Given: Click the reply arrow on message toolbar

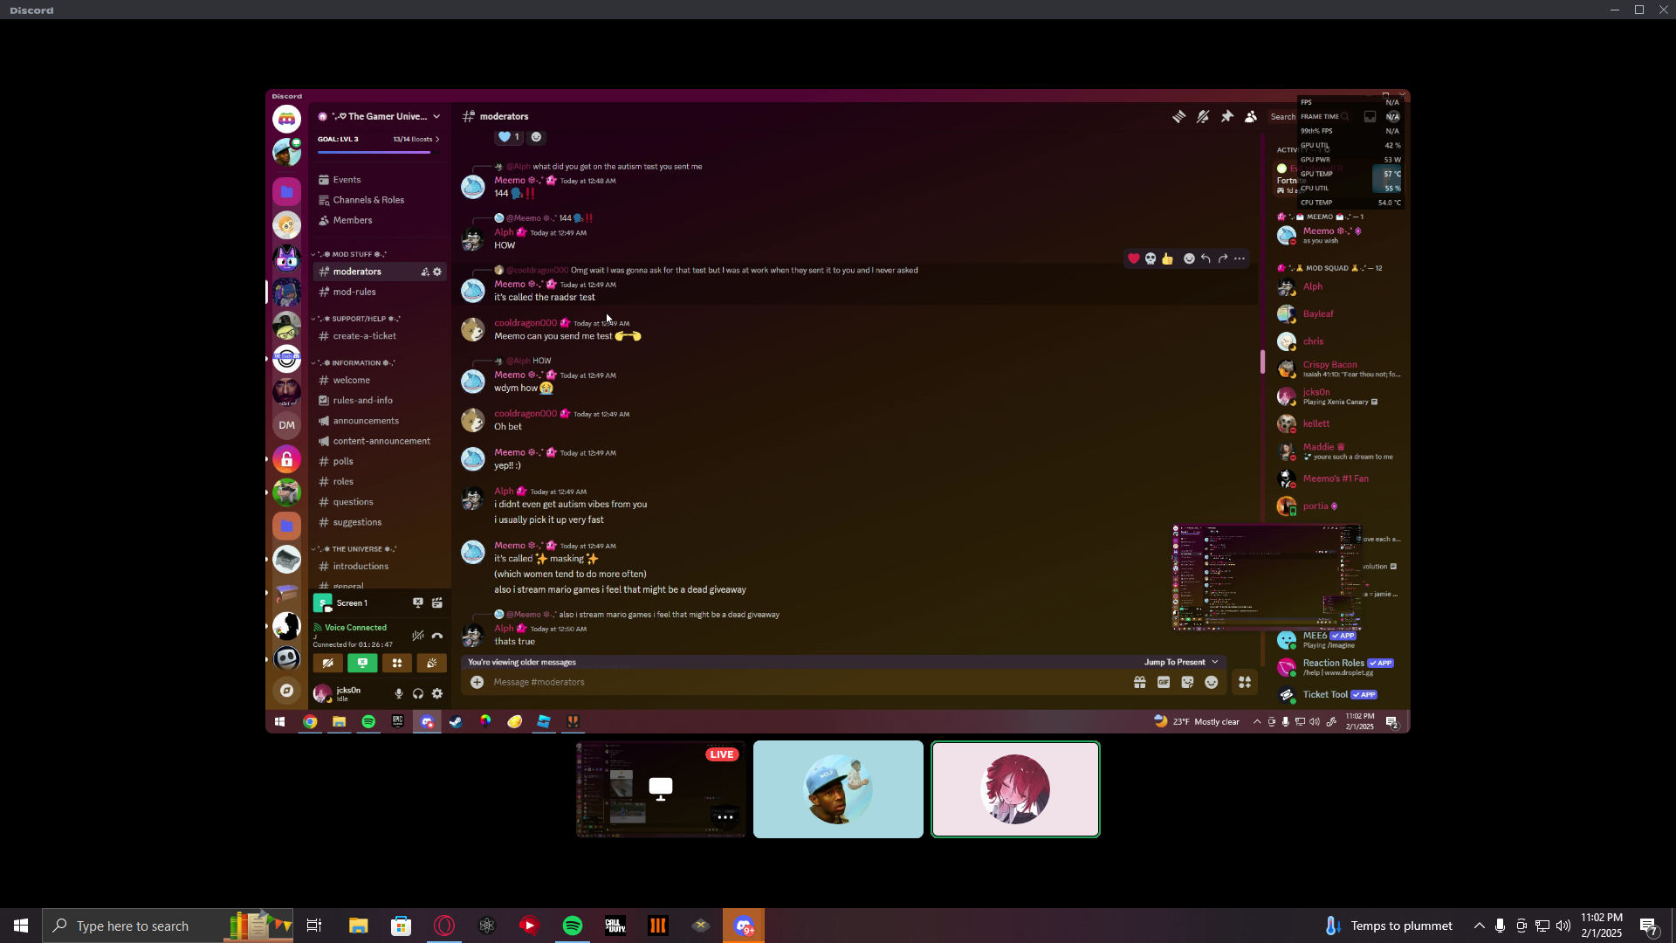Looking at the screenshot, I should (x=1205, y=258).
